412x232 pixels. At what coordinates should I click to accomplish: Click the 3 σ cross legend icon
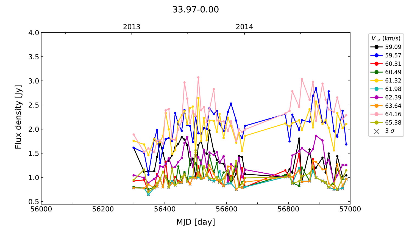[376, 131]
